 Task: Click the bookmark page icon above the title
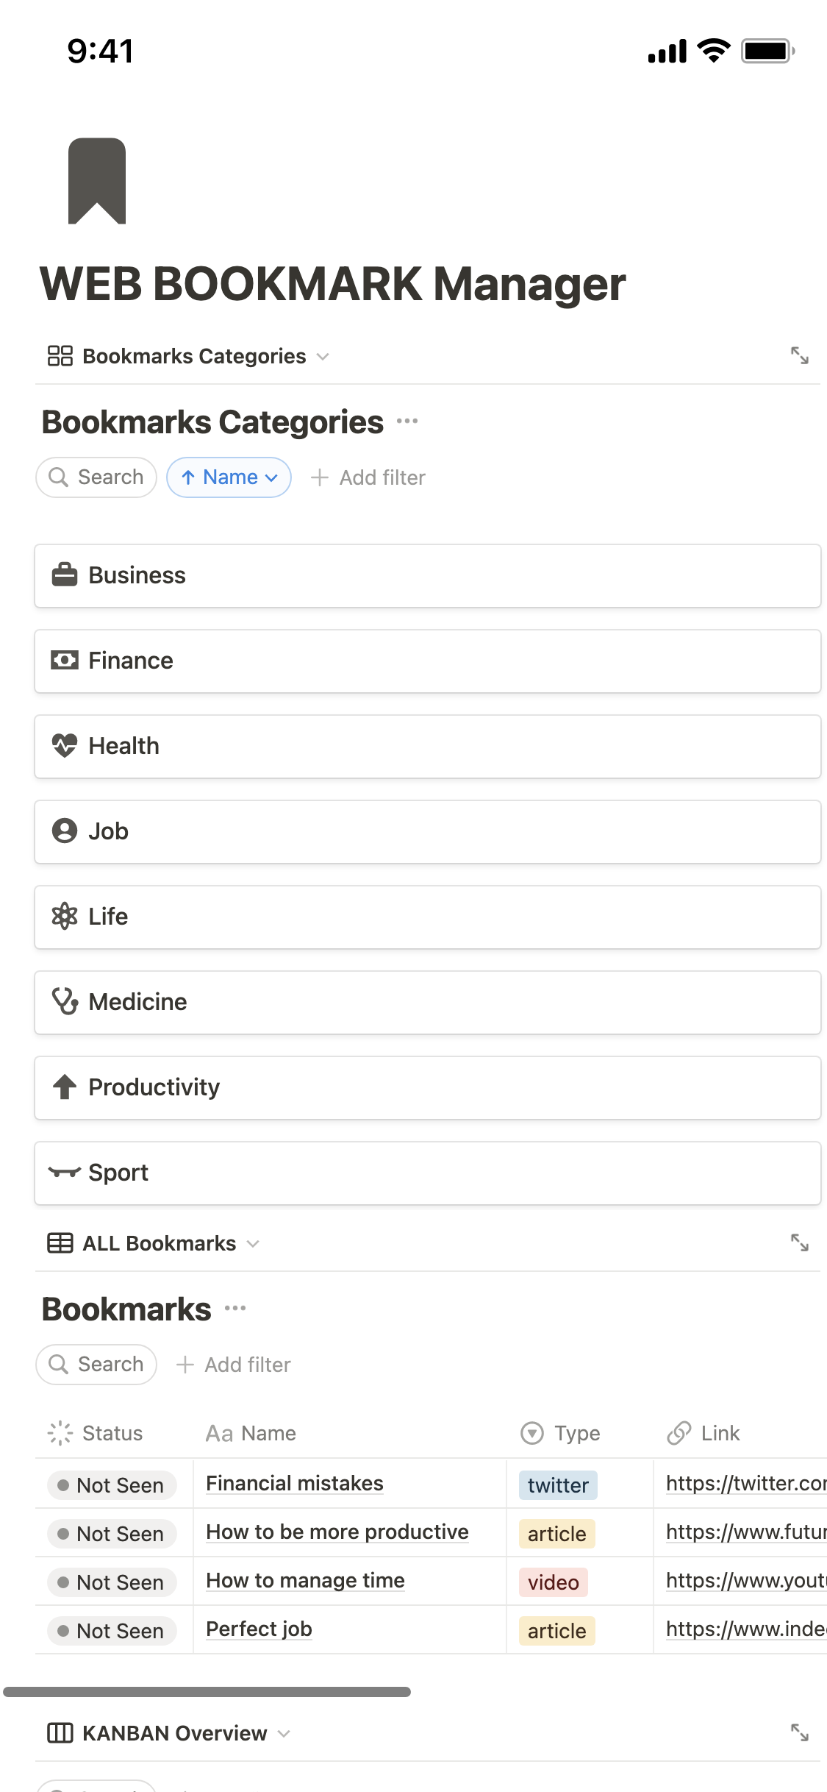pyautogui.click(x=97, y=180)
